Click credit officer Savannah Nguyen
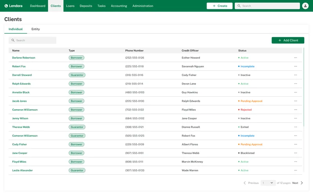Image resolution: width=313 pixels, height=195 pixels. pos(192,66)
